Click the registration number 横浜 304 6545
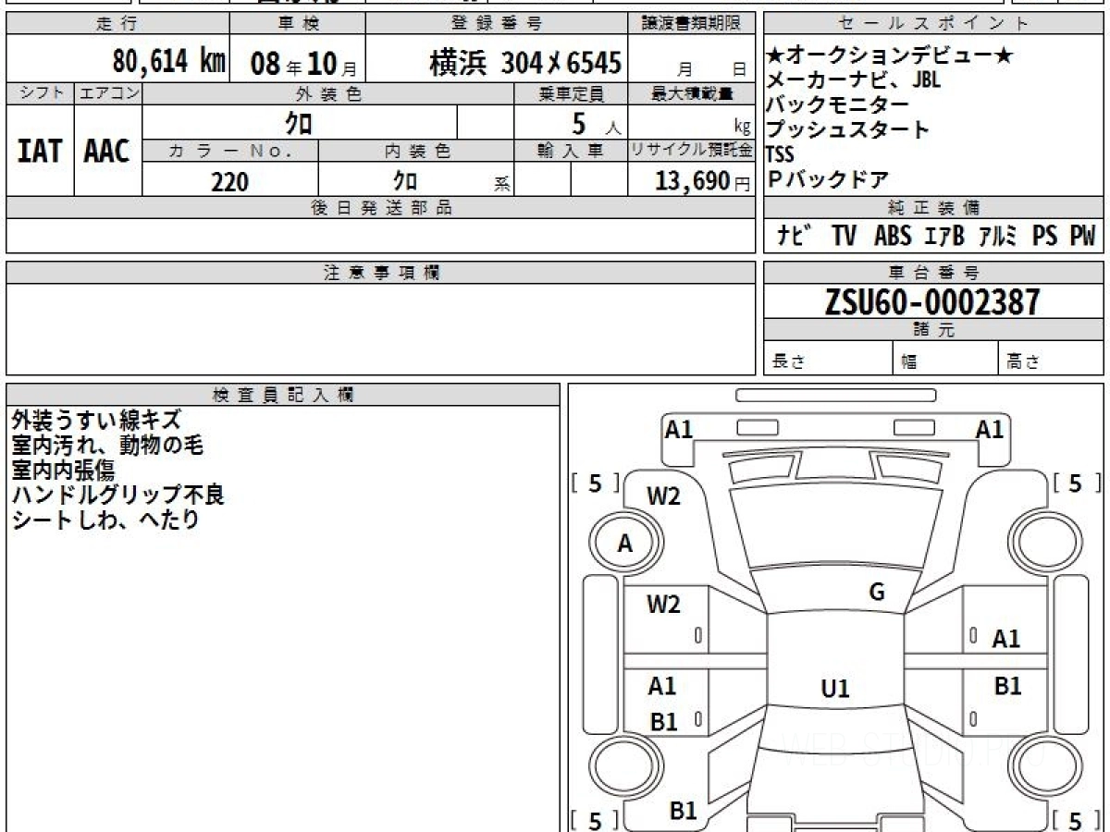Viewport: 1110px width, 832px height. coord(525,63)
